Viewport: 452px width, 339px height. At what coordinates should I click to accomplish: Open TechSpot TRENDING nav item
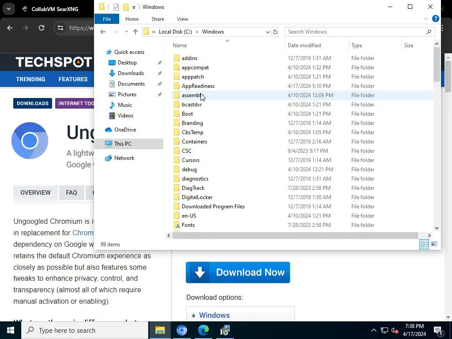coord(30,79)
